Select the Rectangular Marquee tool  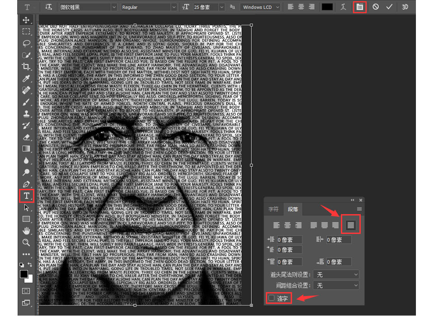(x=26, y=32)
